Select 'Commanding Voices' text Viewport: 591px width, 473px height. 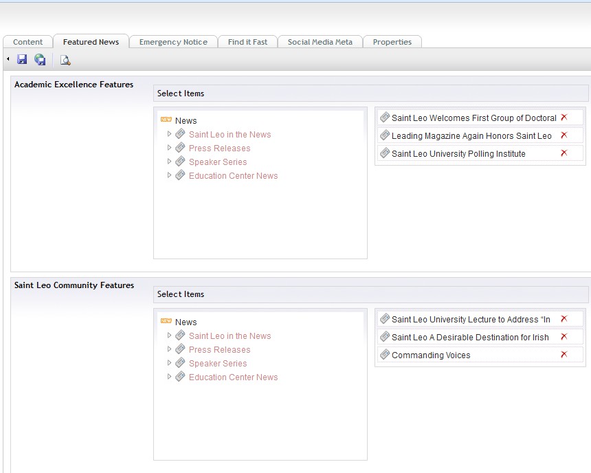coord(431,355)
